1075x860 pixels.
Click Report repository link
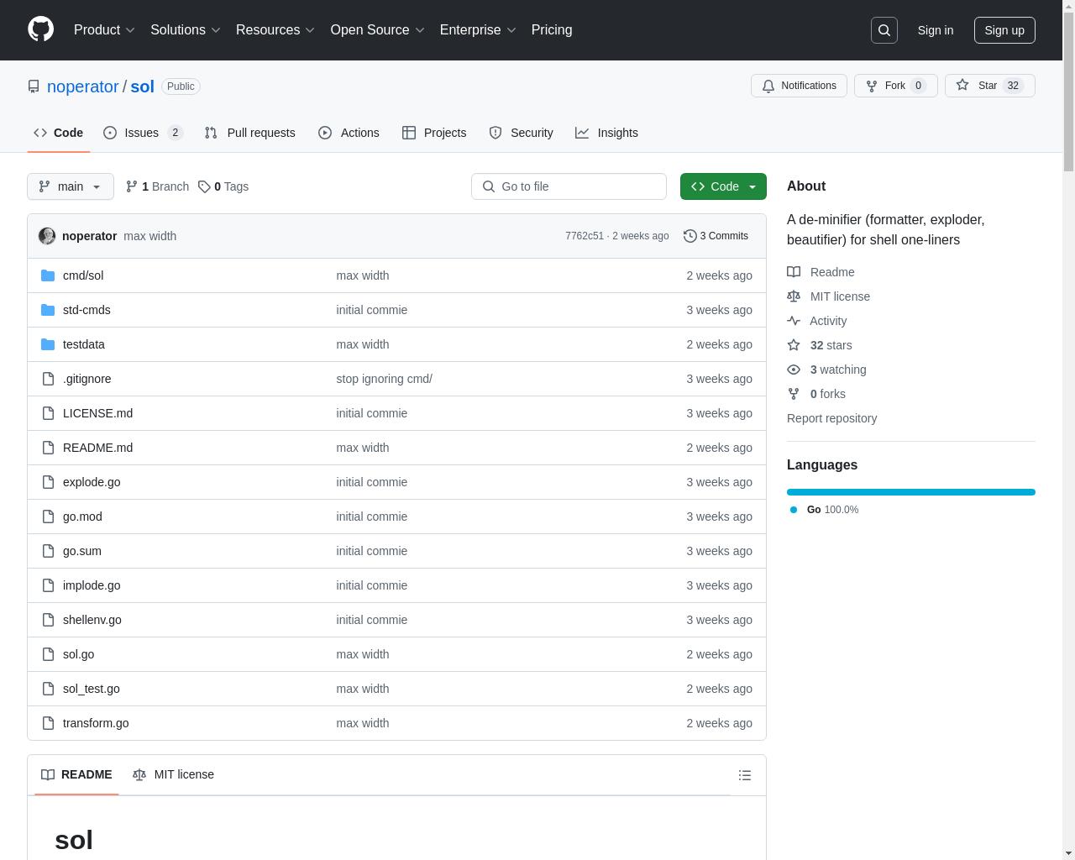[831, 418]
